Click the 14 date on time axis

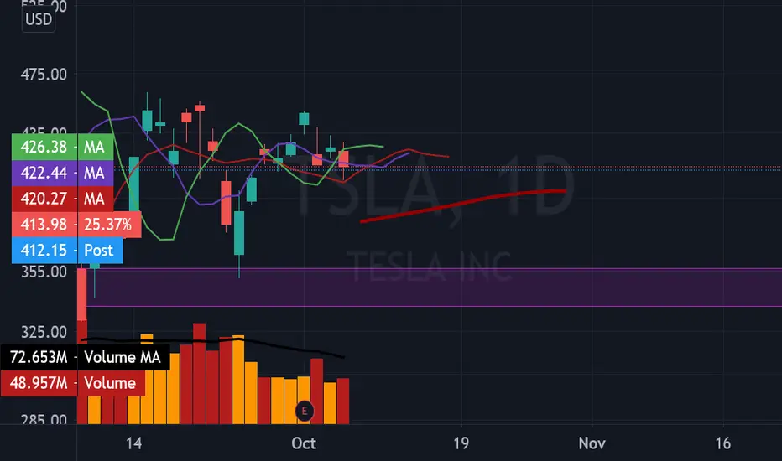pos(133,443)
